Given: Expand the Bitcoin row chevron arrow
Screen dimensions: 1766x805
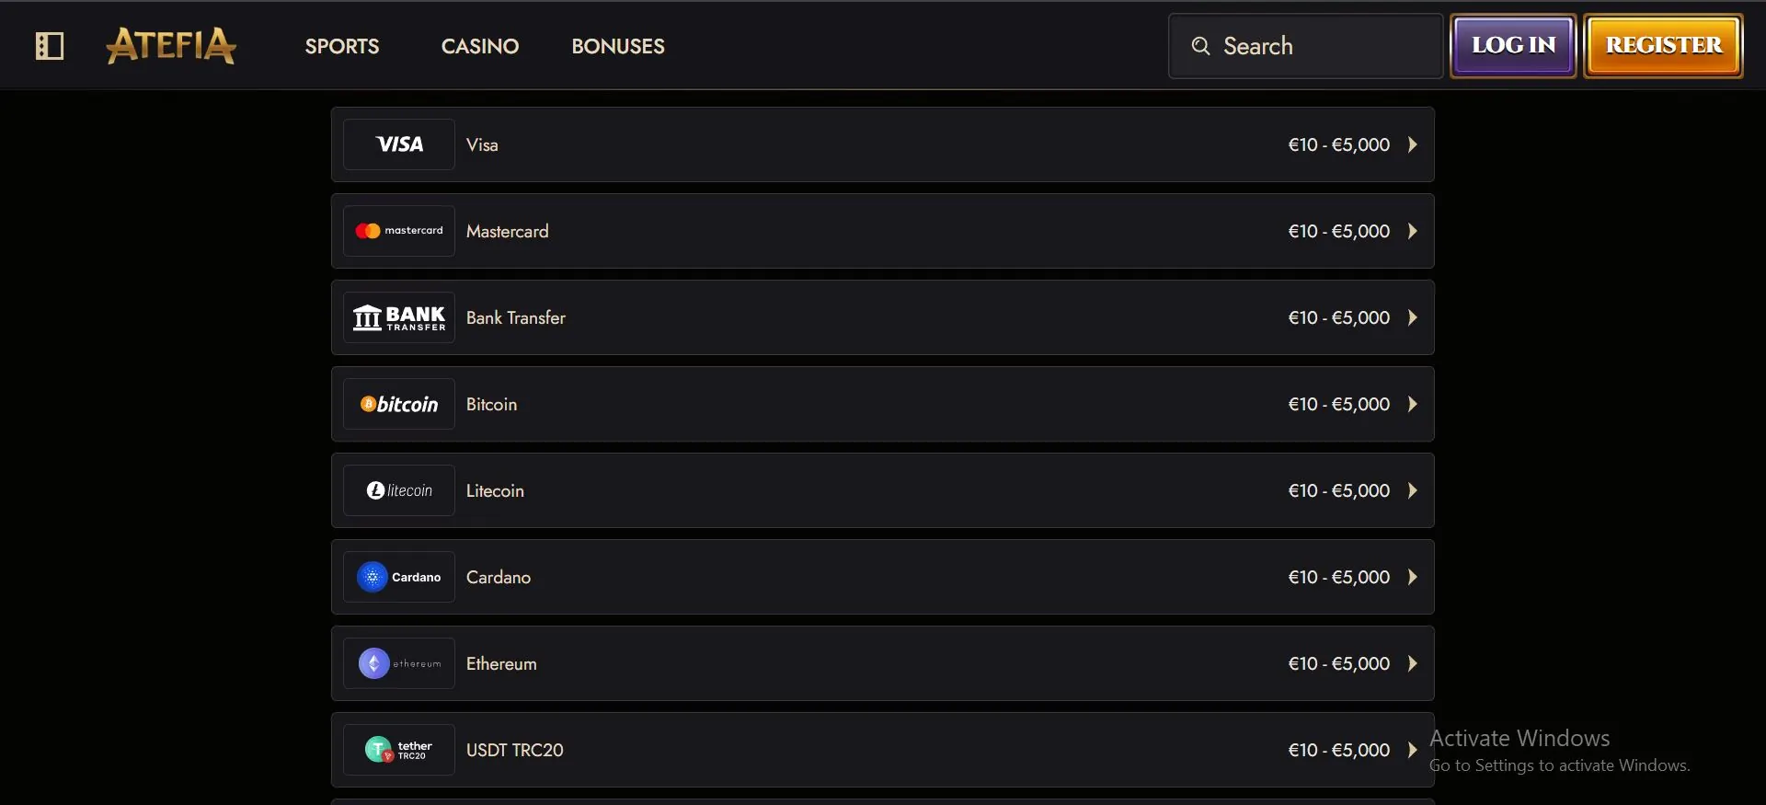Looking at the screenshot, I should (1413, 404).
